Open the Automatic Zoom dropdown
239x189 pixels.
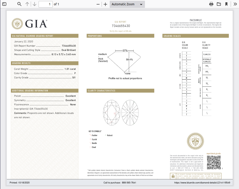pos(127,4)
